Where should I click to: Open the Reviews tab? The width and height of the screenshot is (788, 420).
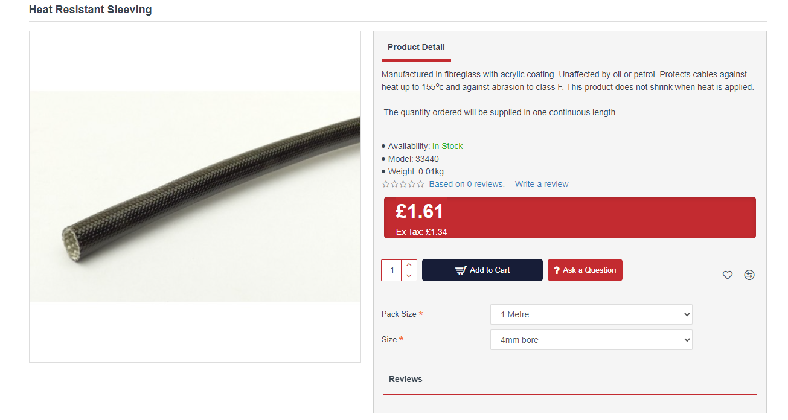click(405, 379)
